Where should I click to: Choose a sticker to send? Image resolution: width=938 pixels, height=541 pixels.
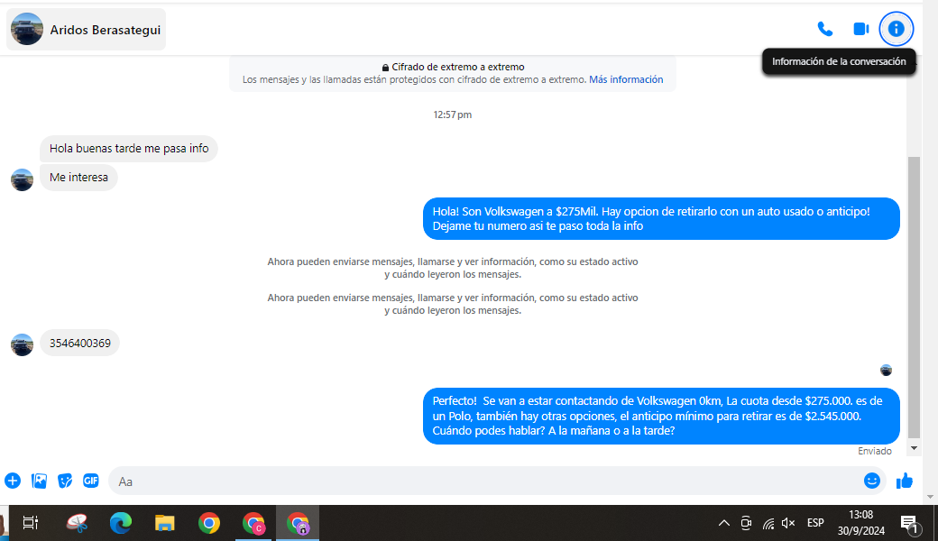click(x=65, y=481)
